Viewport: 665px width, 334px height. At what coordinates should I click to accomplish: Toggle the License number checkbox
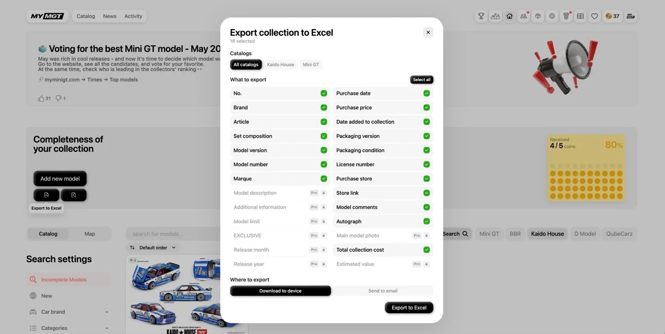click(x=427, y=164)
